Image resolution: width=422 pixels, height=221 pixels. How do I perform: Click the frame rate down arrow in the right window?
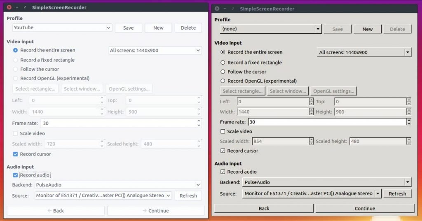pos(408,124)
